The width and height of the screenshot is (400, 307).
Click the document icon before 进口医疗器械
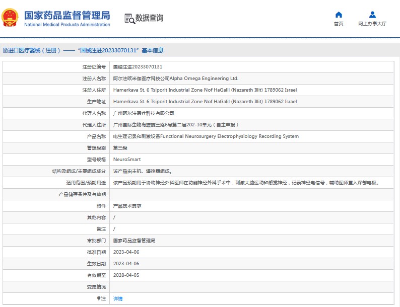tap(5, 50)
